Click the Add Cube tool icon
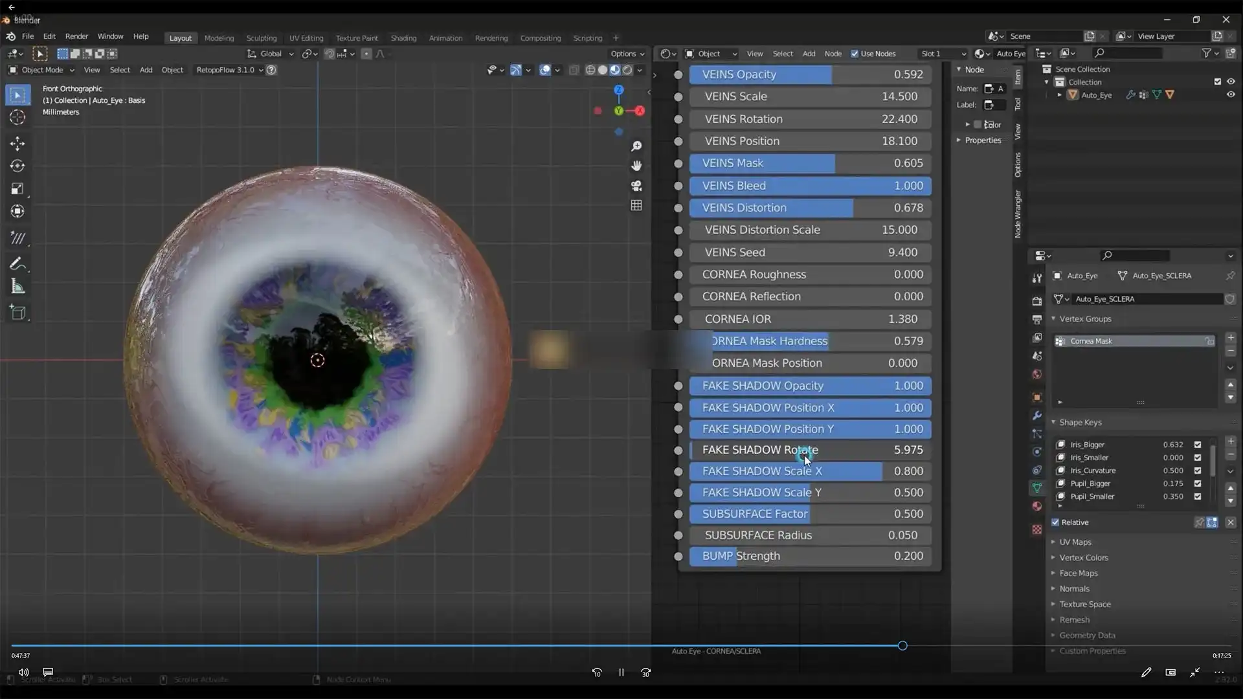Viewport: 1243px width, 699px height. (x=17, y=313)
